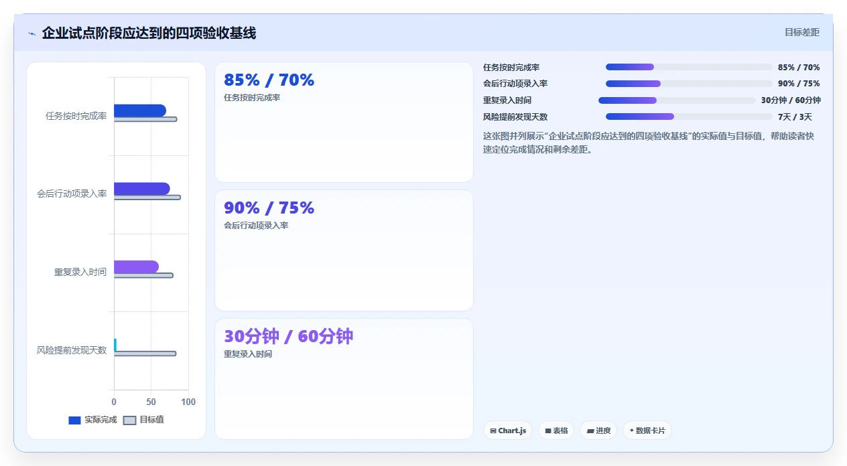Click the 任务按时完成率 caption in first card
This screenshot has width=847, height=466.
click(252, 98)
